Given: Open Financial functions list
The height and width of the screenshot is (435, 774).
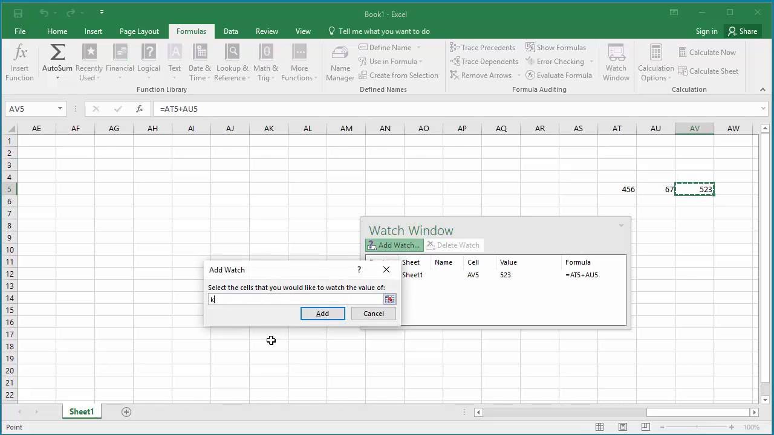Looking at the screenshot, I should pos(120,63).
